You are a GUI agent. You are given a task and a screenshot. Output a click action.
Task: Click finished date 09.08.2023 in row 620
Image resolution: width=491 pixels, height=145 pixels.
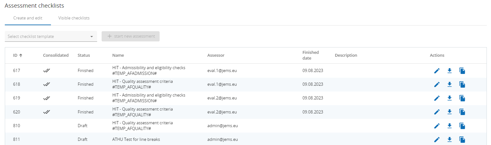(313, 112)
